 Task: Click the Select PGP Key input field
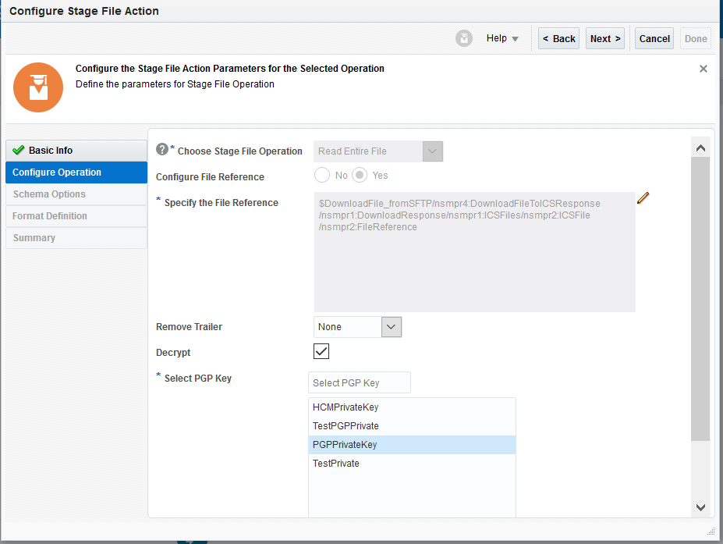pyautogui.click(x=360, y=382)
